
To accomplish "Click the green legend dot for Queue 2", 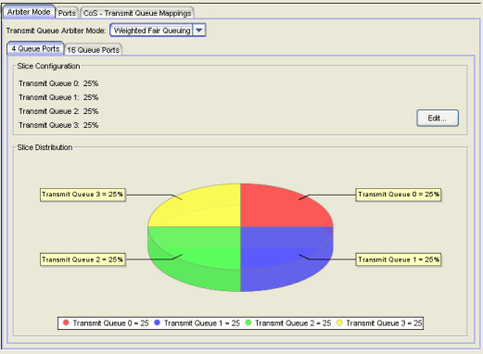I will point(248,322).
